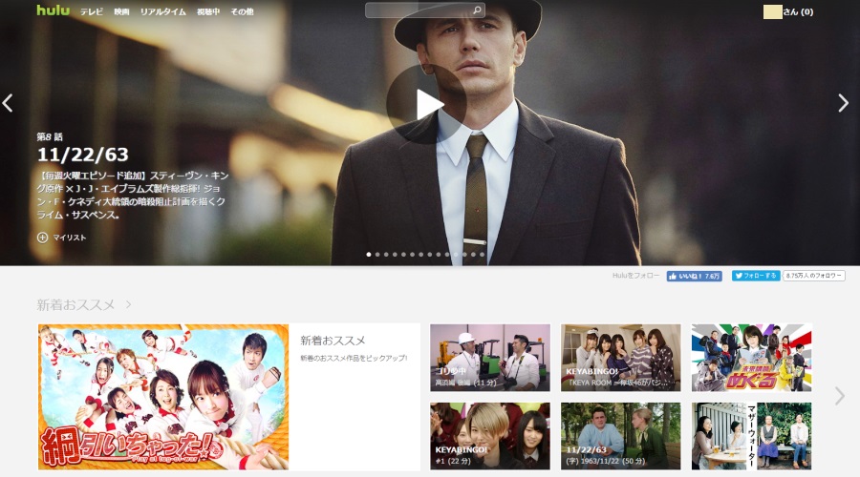Go to previous carousel slide with left arrow
Screen dimensions: 860x477
pos(8,103)
